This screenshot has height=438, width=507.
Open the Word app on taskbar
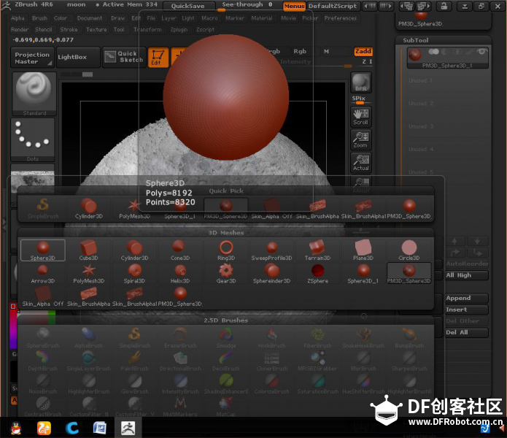pos(100,428)
